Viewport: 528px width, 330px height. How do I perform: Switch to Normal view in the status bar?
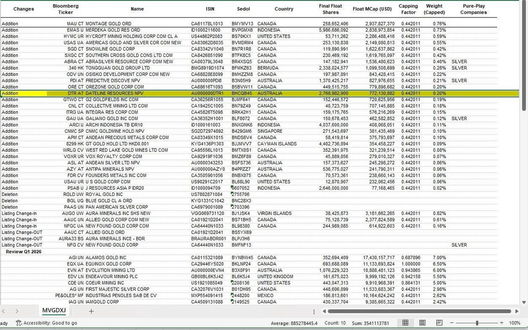pos(405,323)
